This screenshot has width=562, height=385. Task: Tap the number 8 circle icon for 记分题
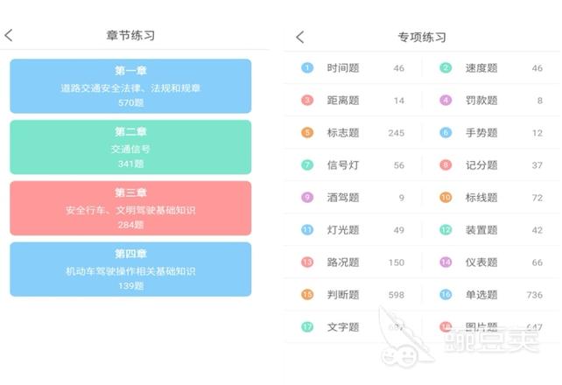click(446, 164)
